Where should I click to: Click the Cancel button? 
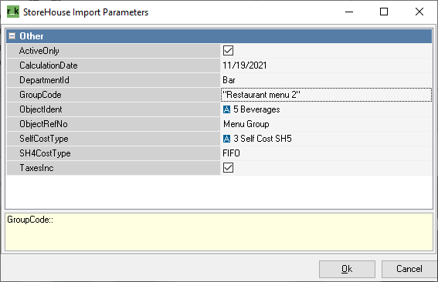409,269
